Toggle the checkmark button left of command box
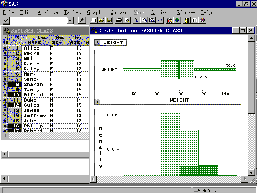257x193 pixels. [x=6, y=20]
